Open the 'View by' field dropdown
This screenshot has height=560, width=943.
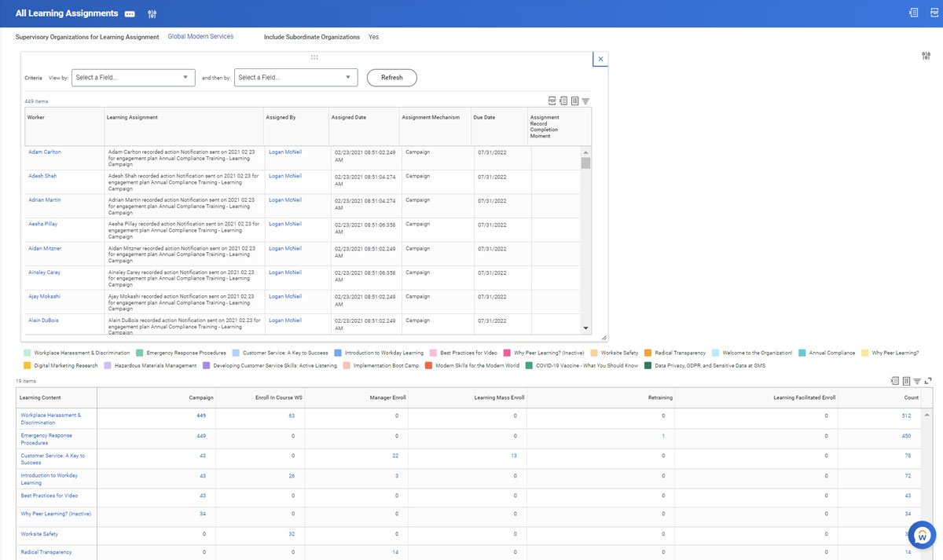point(133,78)
